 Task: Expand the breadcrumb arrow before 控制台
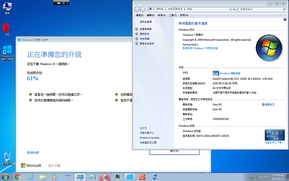[154, 9]
